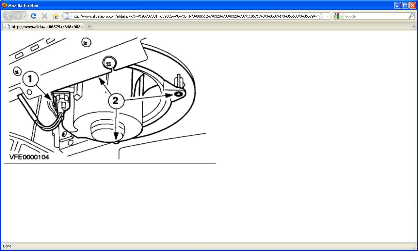The width and height of the screenshot is (418, 251).
Task: Click the Firefox logo in title bar
Action: tap(5, 5)
